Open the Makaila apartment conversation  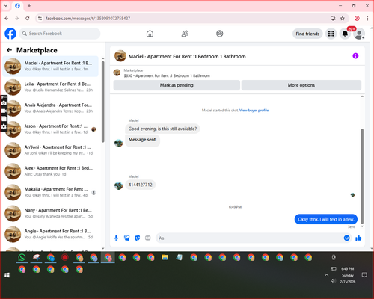pos(50,192)
